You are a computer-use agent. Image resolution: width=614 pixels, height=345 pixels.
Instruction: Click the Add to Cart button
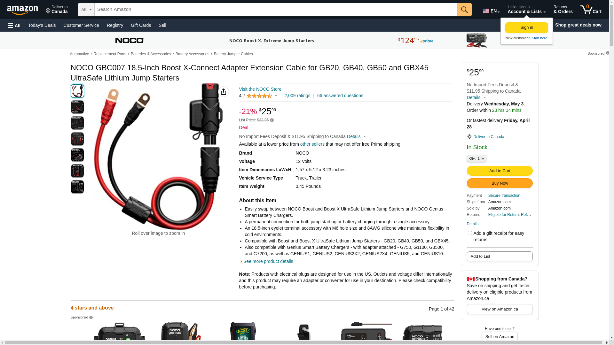click(500, 171)
